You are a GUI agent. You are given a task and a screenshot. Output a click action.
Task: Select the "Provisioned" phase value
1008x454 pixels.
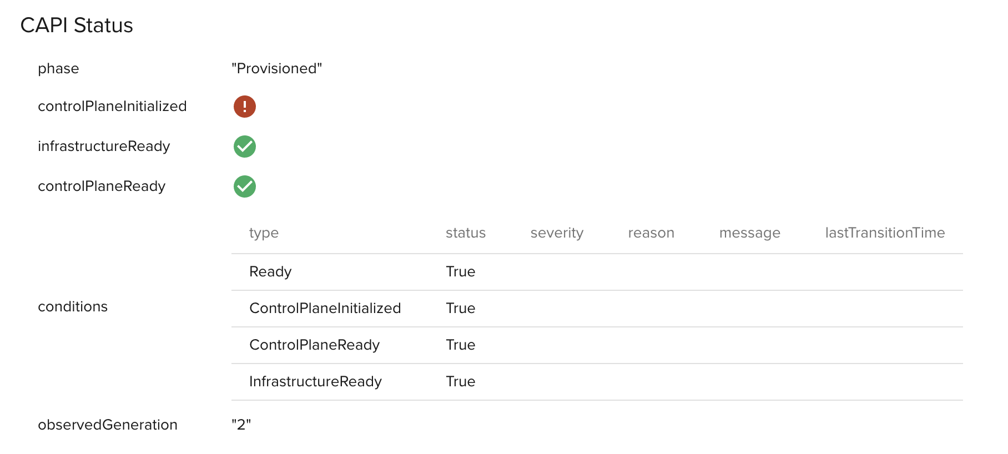(276, 68)
